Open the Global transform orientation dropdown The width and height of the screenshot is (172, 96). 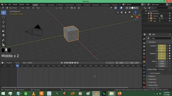tap(60, 8)
